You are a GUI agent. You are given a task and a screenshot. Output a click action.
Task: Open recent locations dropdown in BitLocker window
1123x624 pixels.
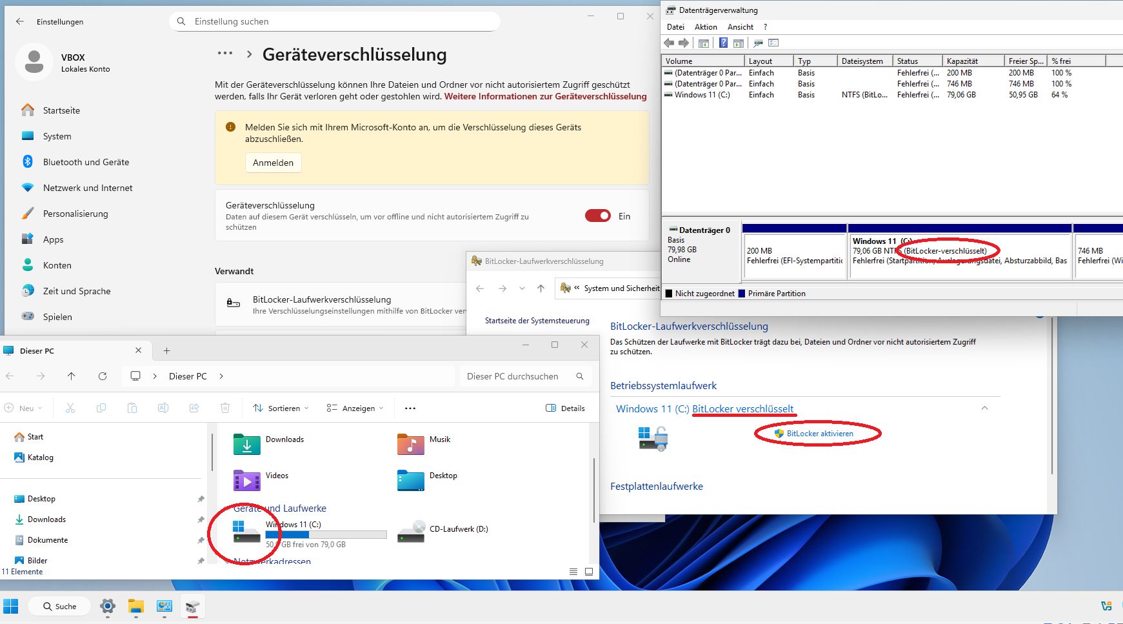[x=522, y=288]
